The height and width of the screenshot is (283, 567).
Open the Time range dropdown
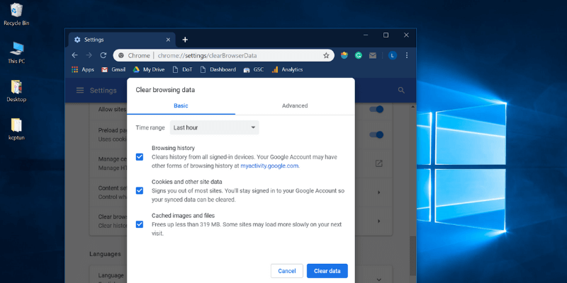(x=214, y=127)
